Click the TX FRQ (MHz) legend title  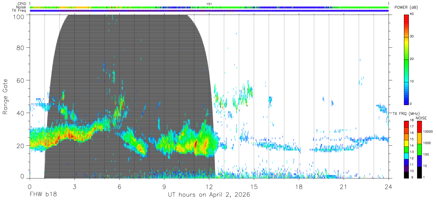(x=406, y=113)
